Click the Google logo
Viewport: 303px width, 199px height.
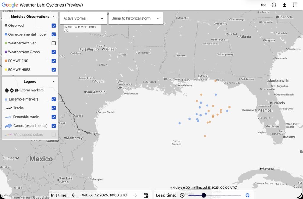pyautogui.click(x=10, y=5)
